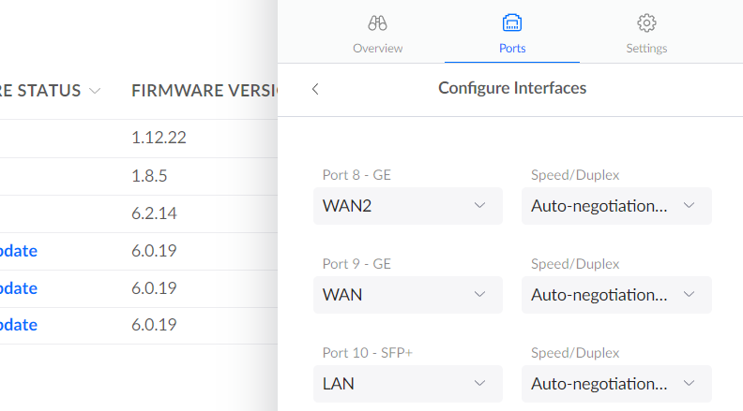Select the Ports tab label
This screenshot has height=411, width=743.
(512, 48)
